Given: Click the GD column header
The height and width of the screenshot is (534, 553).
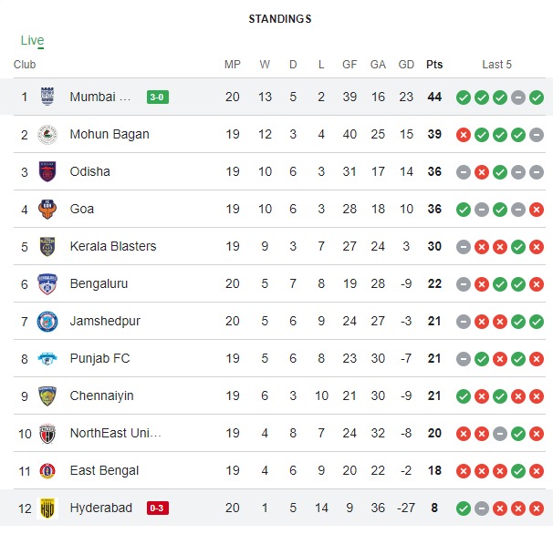Looking at the screenshot, I should pos(406,65).
